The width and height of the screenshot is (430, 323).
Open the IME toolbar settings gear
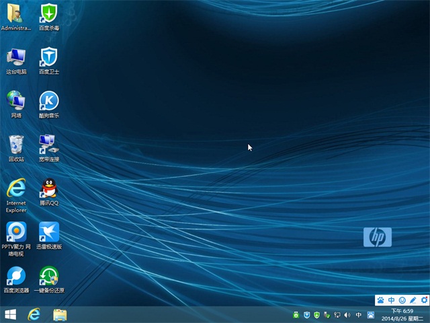(x=424, y=299)
